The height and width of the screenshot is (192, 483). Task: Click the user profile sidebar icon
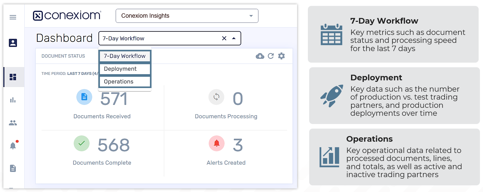[13, 43]
